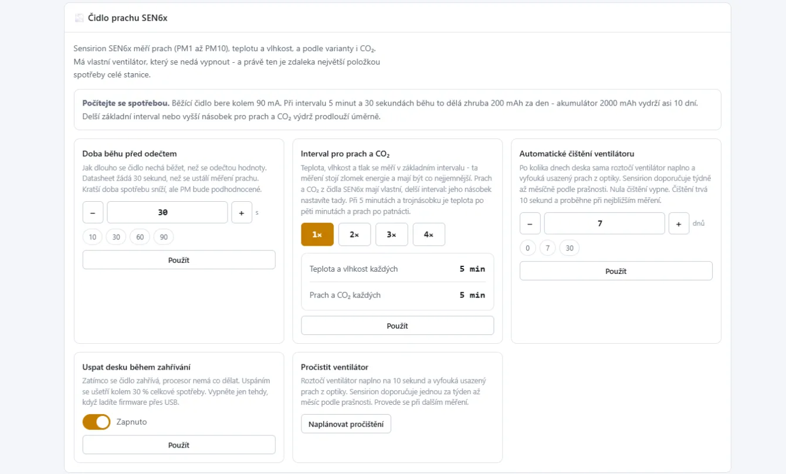This screenshot has height=474, width=786.
Task: Toggle the Zapnuto sleep switch off
Action: (96, 422)
